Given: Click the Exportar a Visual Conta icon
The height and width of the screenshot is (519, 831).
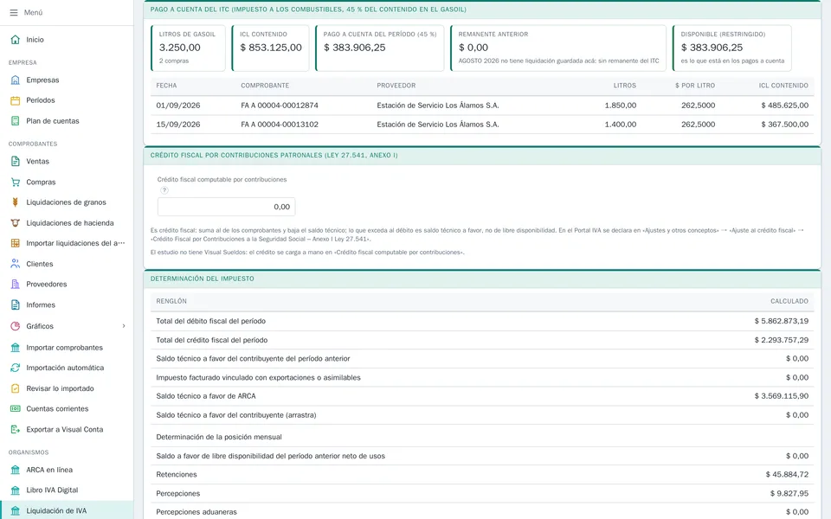Looking at the screenshot, I should (16, 430).
